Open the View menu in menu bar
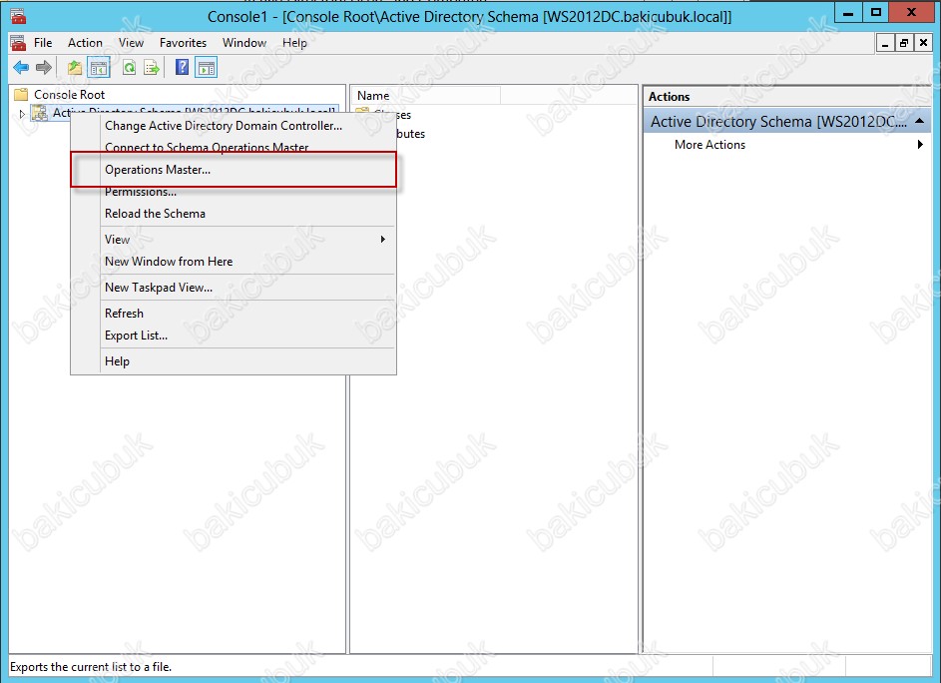 click(131, 43)
